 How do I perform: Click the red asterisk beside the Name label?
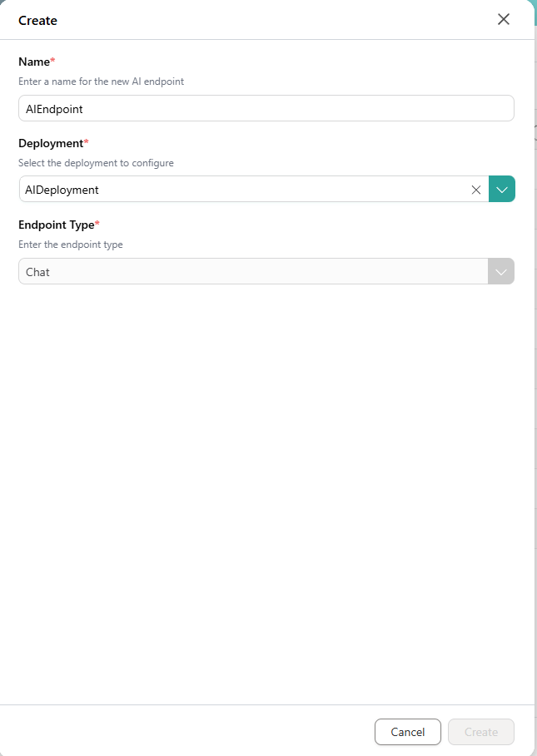click(x=52, y=61)
